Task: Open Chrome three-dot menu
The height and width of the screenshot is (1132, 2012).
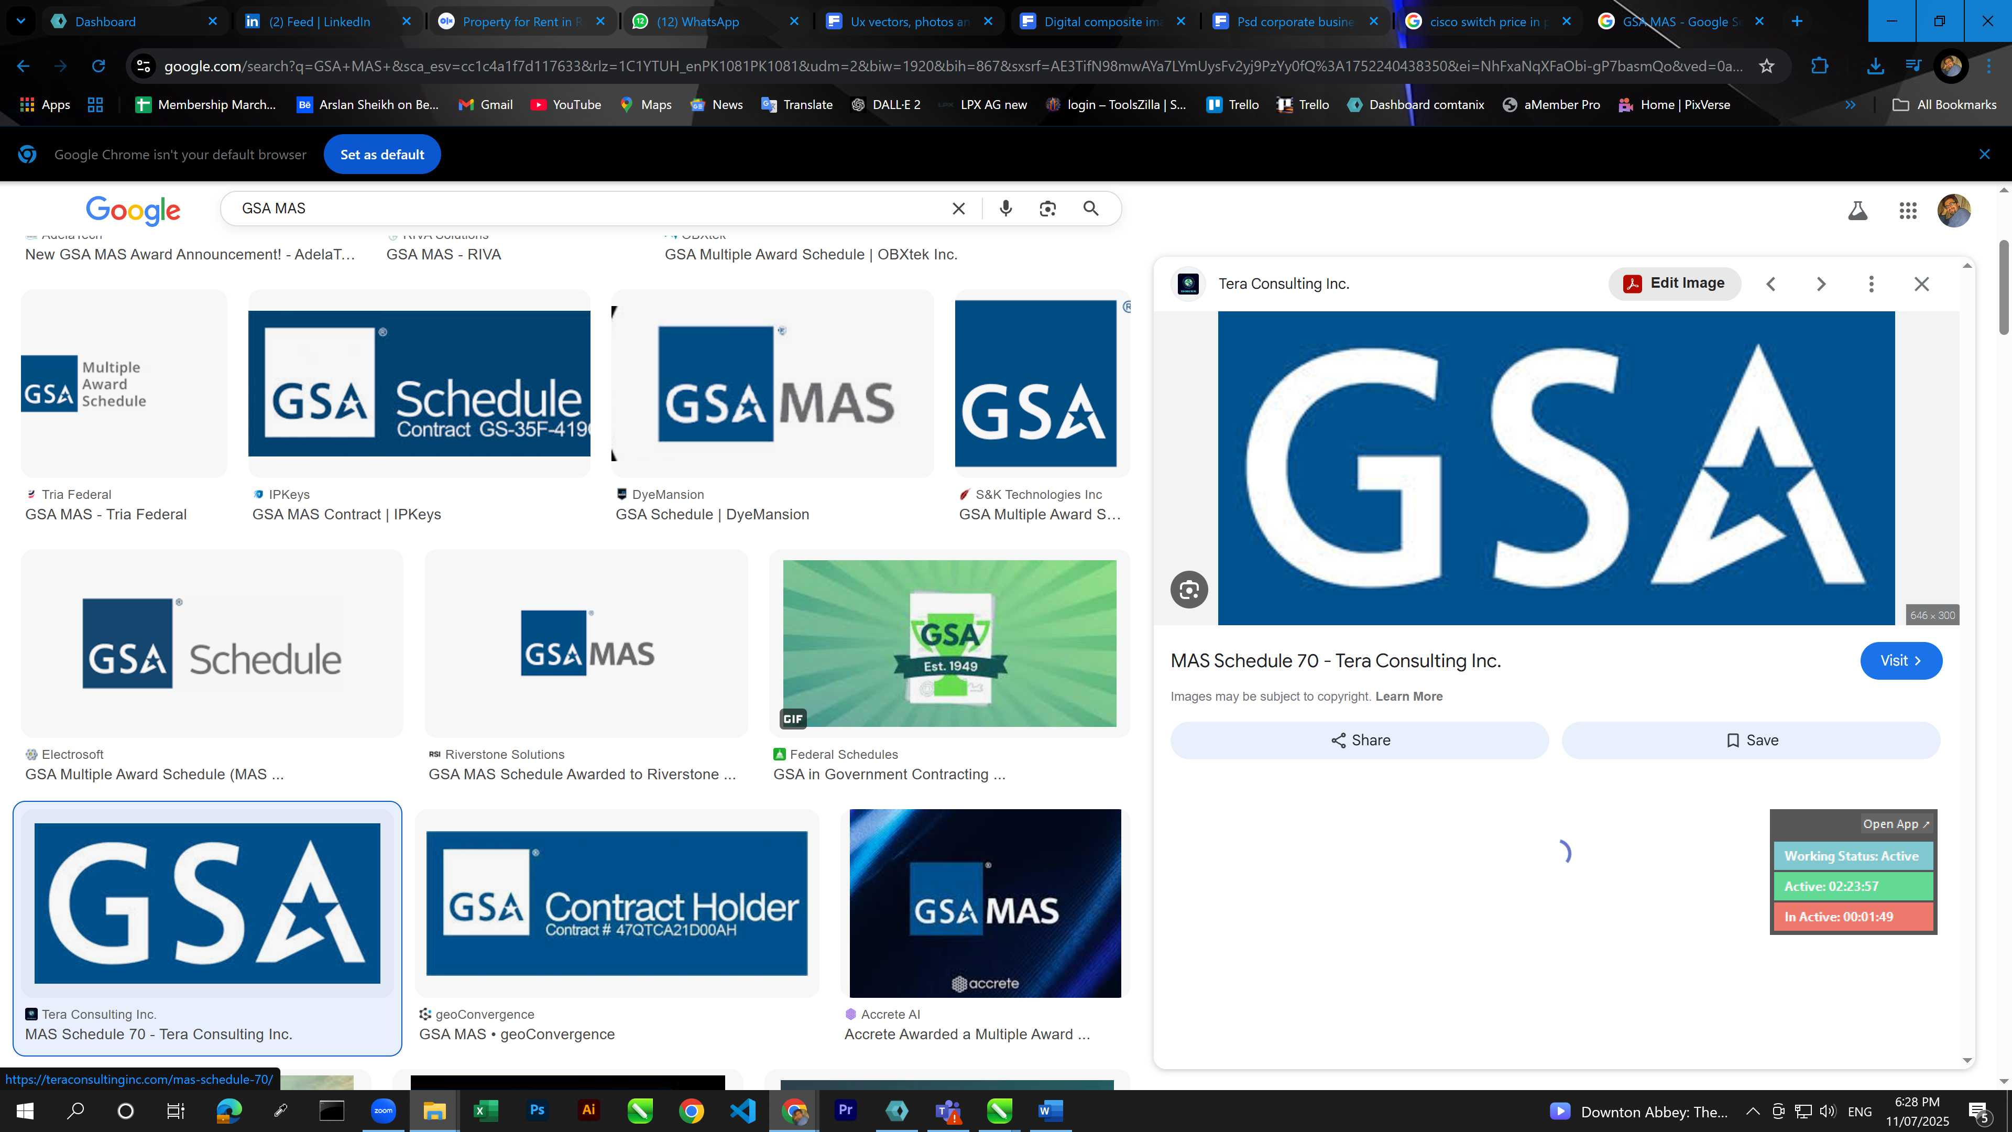Action: (x=1988, y=67)
